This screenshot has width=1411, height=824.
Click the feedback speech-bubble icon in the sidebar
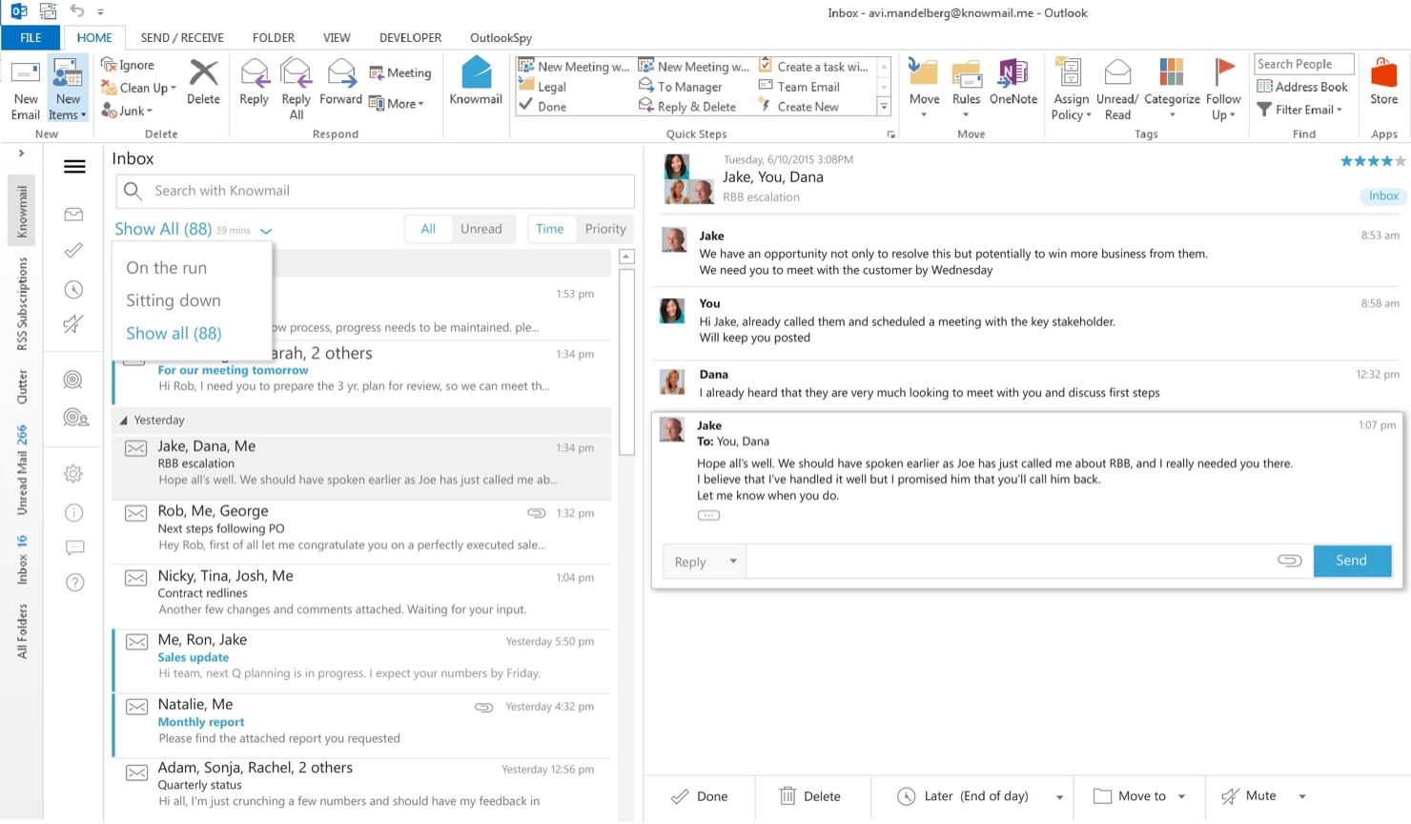(x=73, y=547)
